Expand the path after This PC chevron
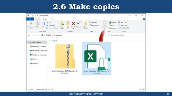172x96 pixels. tap(53, 35)
